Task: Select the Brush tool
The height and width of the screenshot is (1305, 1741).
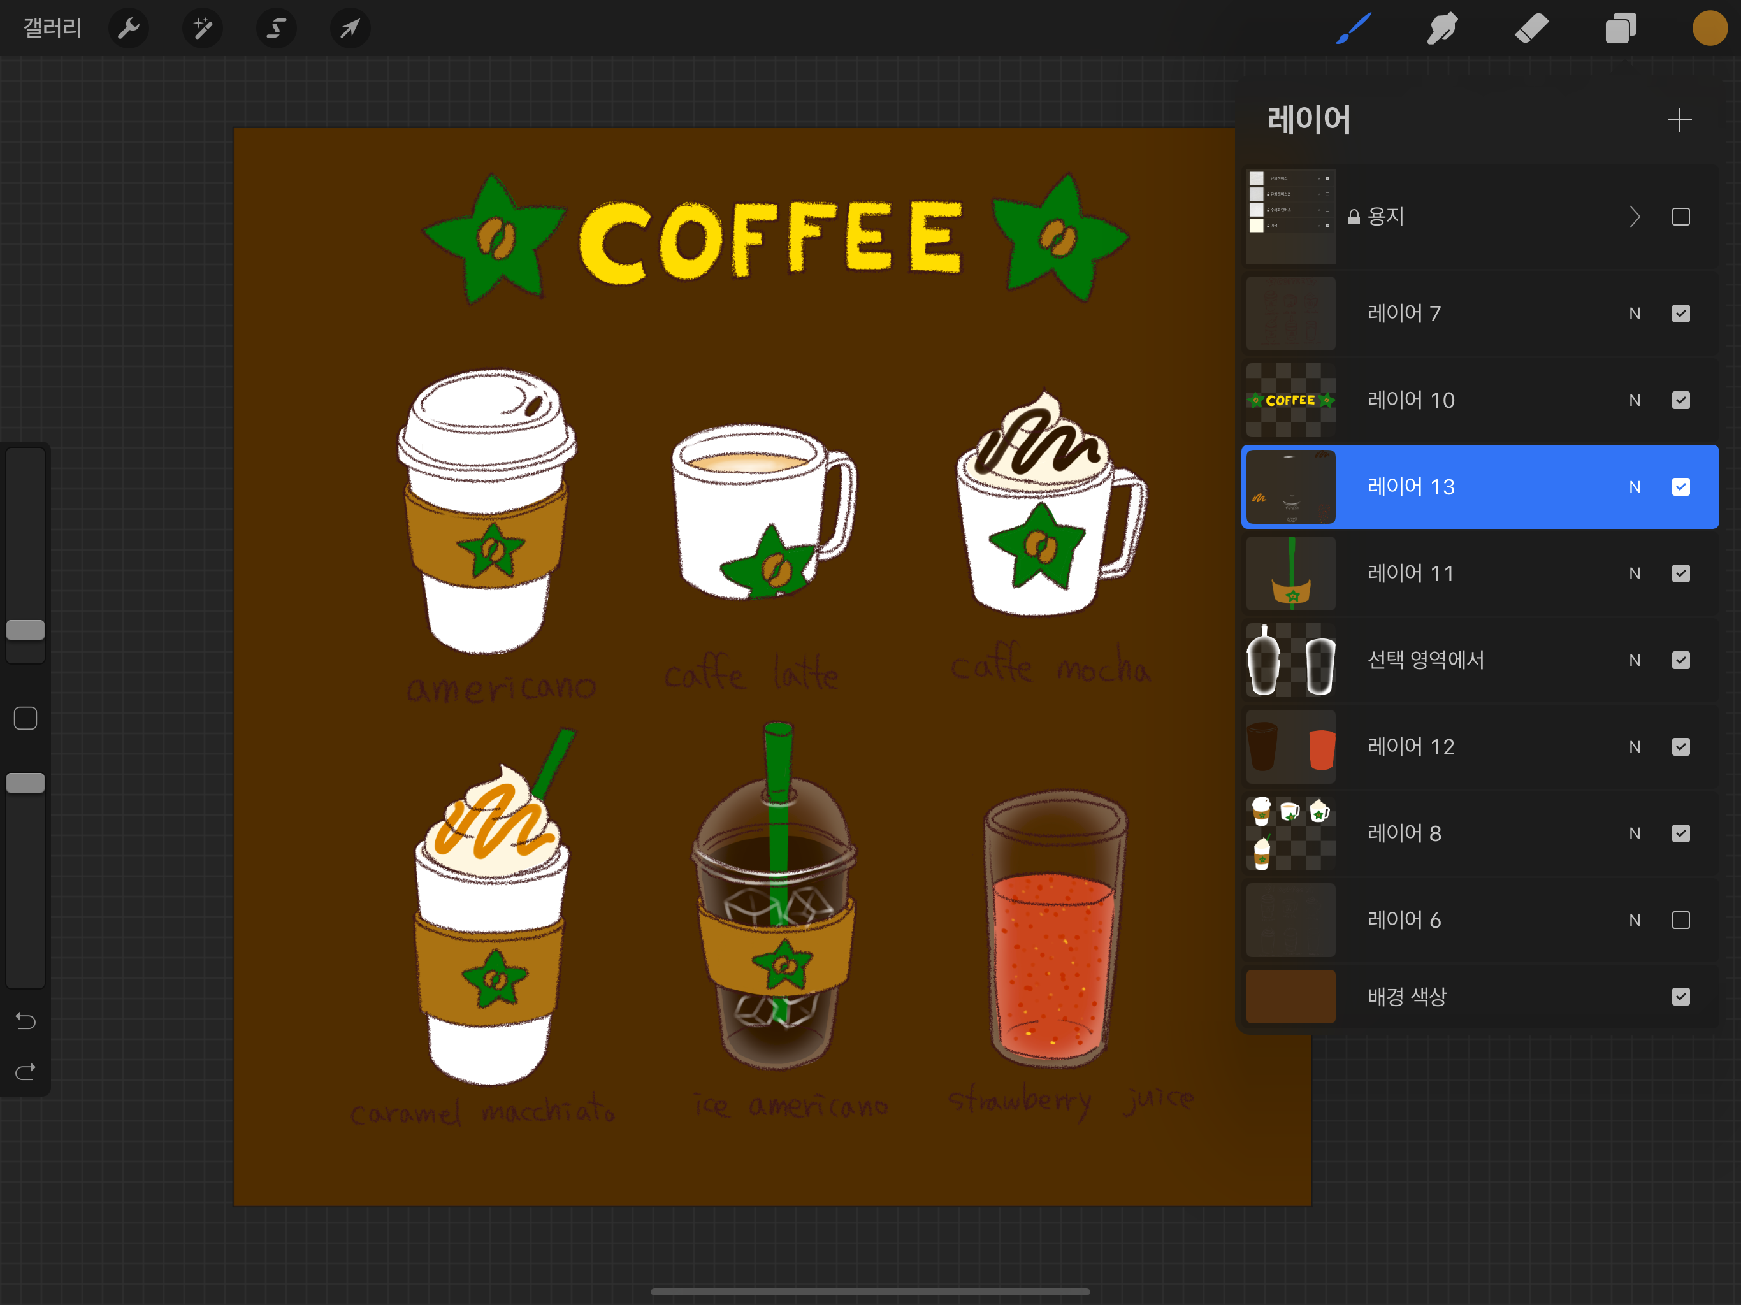Action: [1353, 29]
